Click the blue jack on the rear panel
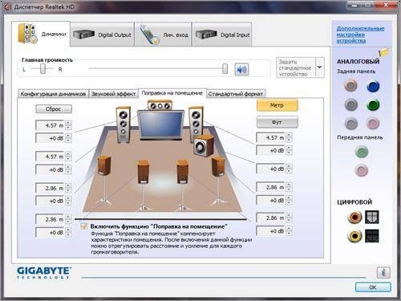 pos(373,86)
